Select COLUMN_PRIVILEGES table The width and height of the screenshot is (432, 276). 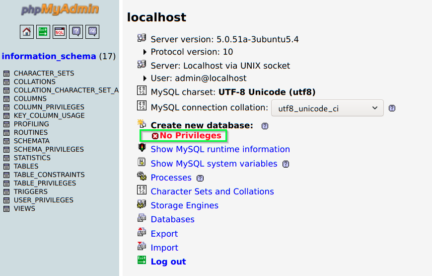[x=49, y=107]
